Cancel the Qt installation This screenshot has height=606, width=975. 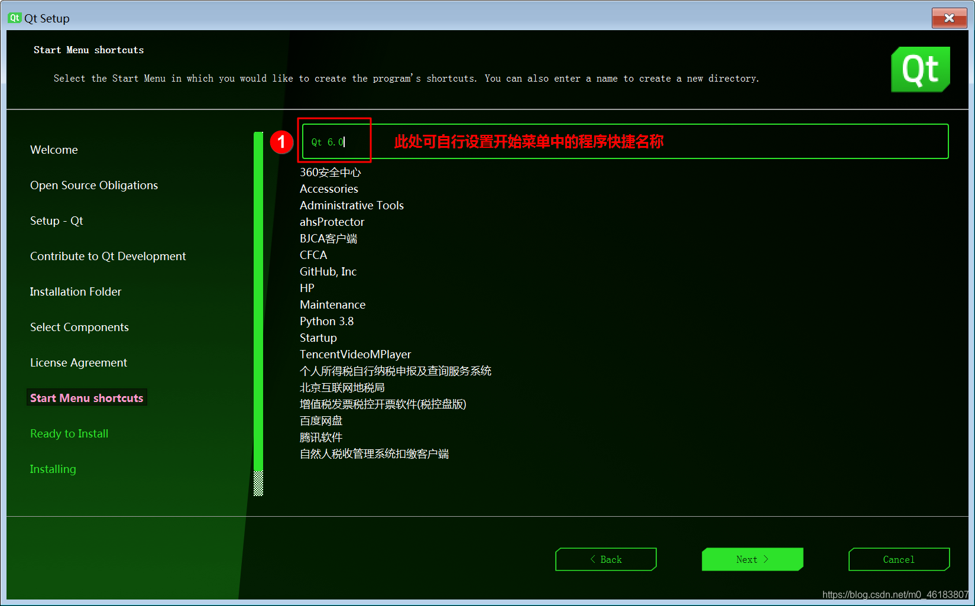click(x=899, y=559)
